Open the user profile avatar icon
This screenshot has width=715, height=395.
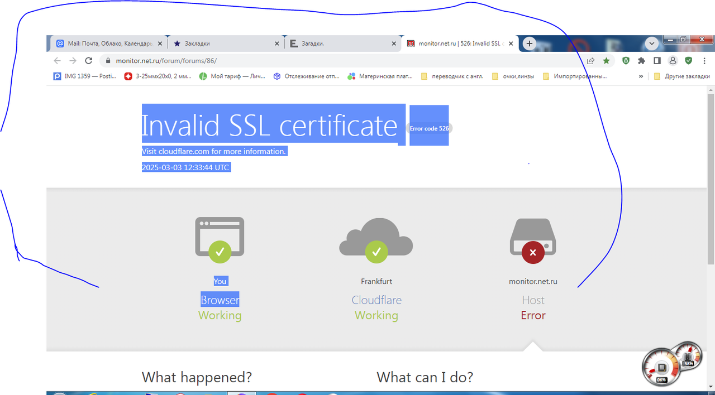tap(673, 60)
